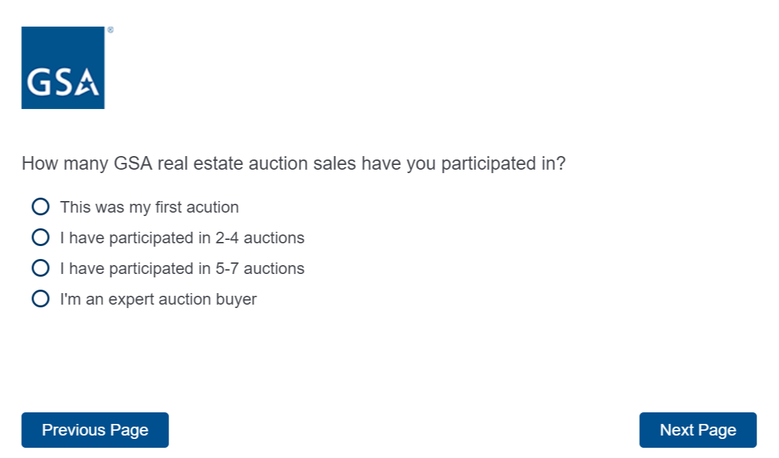
Task: Click the auction sales question heading
Action: tap(293, 164)
